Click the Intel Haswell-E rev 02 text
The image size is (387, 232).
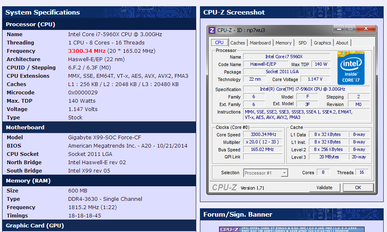[97, 163]
